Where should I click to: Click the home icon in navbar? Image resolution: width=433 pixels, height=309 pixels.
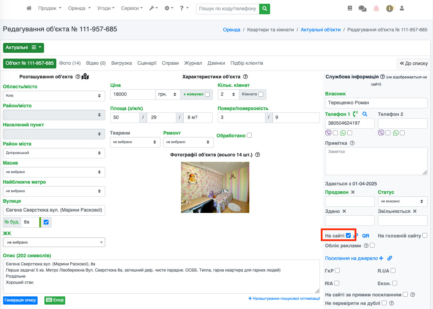click(x=29, y=9)
